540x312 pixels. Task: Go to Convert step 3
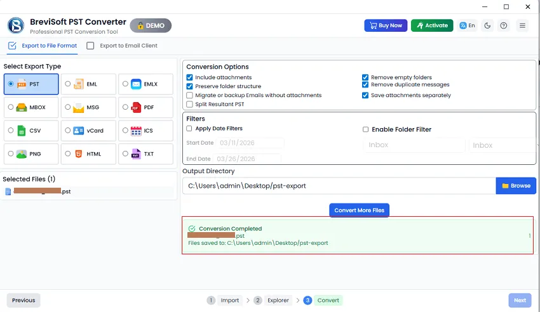coord(323,301)
